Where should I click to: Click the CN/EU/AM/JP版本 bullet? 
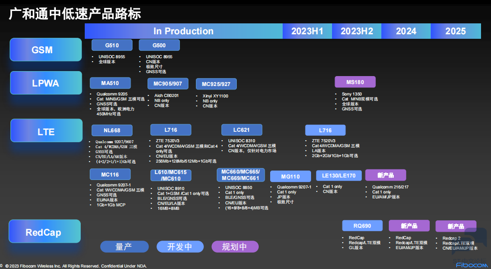tap(460, 248)
